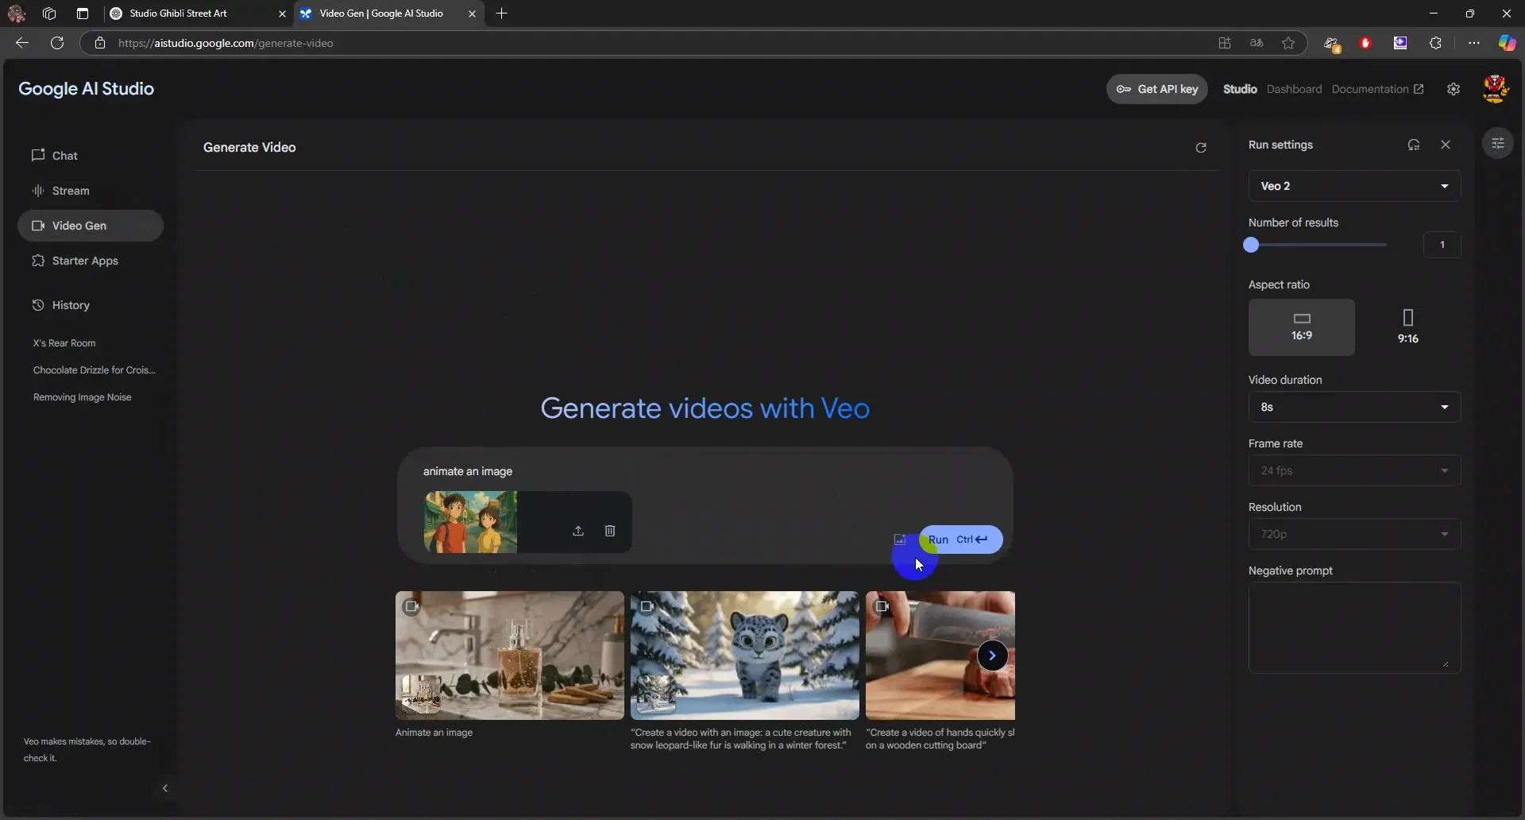Image resolution: width=1525 pixels, height=820 pixels.
Task: Open the split screen icon in address bar
Action: (1225, 43)
